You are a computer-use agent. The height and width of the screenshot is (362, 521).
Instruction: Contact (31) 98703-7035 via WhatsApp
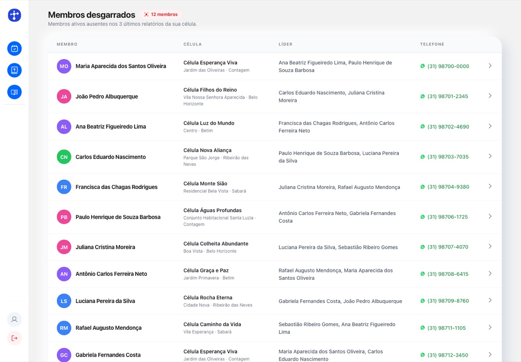(444, 157)
